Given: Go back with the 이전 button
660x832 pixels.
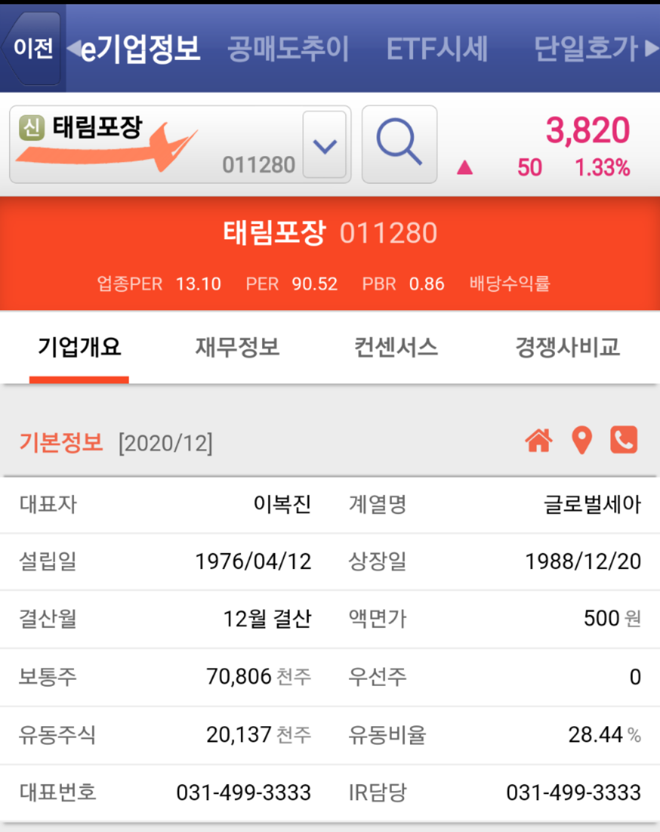Looking at the screenshot, I should pyautogui.click(x=32, y=48).
